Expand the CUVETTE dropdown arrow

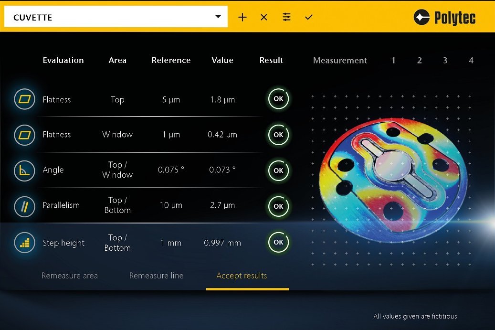click(218, 17)
